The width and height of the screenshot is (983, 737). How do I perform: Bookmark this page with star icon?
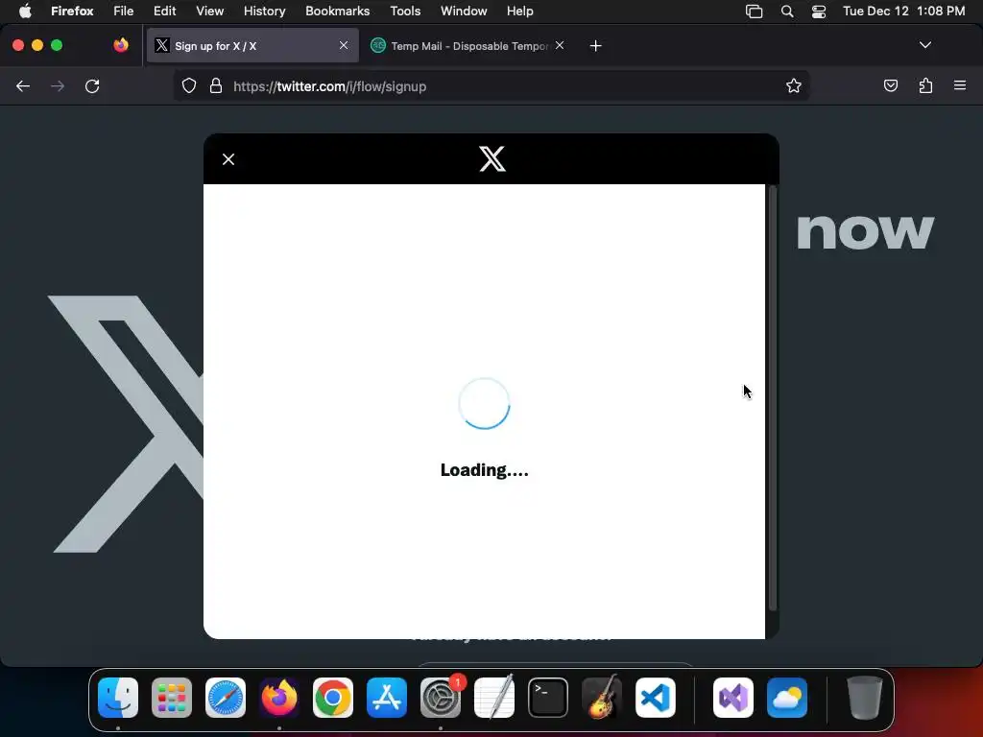(x=794, y=85)
